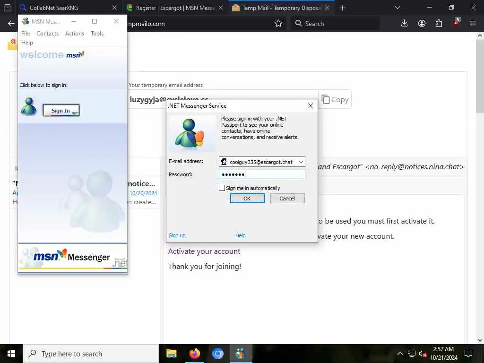Click the scrollbar up arrow

click(x=480, y=35)
